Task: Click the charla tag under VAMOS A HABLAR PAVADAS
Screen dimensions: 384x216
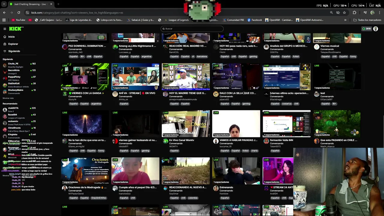Action: click(x=254, y=151)
